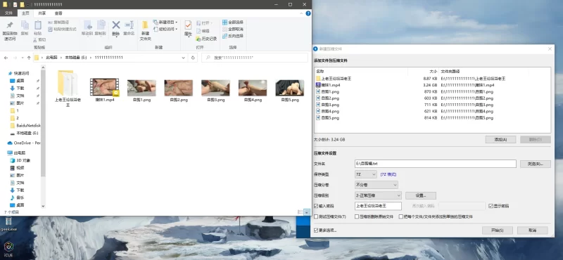Viewport: 563px width, 260px height.
Task: Select 本地磁盘 (E:) in the address breadcrumb
Action: pos(76,58)
